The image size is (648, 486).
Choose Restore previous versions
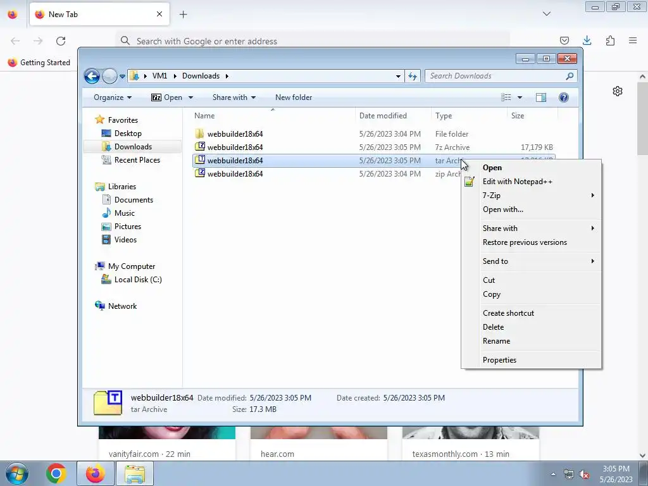pos(532,242)
